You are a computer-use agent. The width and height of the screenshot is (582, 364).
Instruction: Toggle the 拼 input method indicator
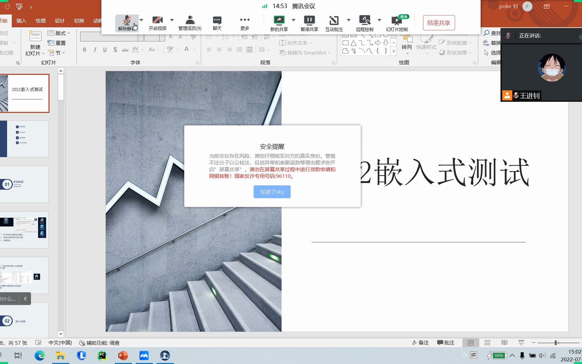coord(474,355)
